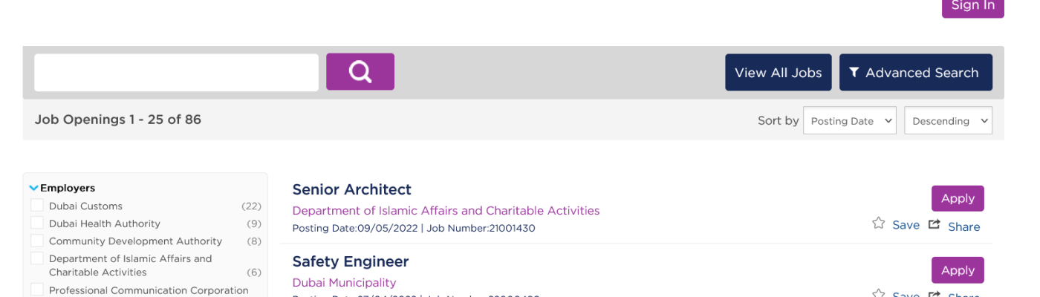The image size is (1040, 297).
Task: Click the share icon for Senior Architect
Action: 935,224
